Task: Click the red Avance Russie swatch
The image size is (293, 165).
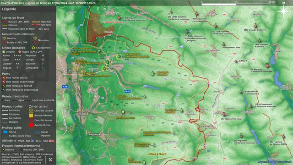Action: point(31,125)
